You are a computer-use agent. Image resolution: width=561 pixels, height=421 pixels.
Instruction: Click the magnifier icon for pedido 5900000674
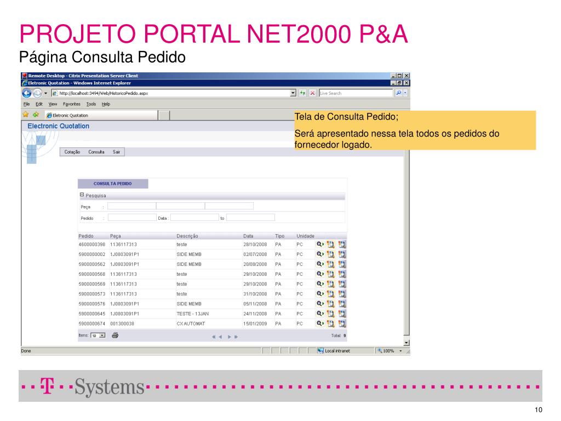point(320,323)
